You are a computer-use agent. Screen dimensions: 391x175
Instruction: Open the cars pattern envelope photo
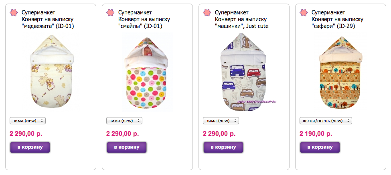point(244,72)
